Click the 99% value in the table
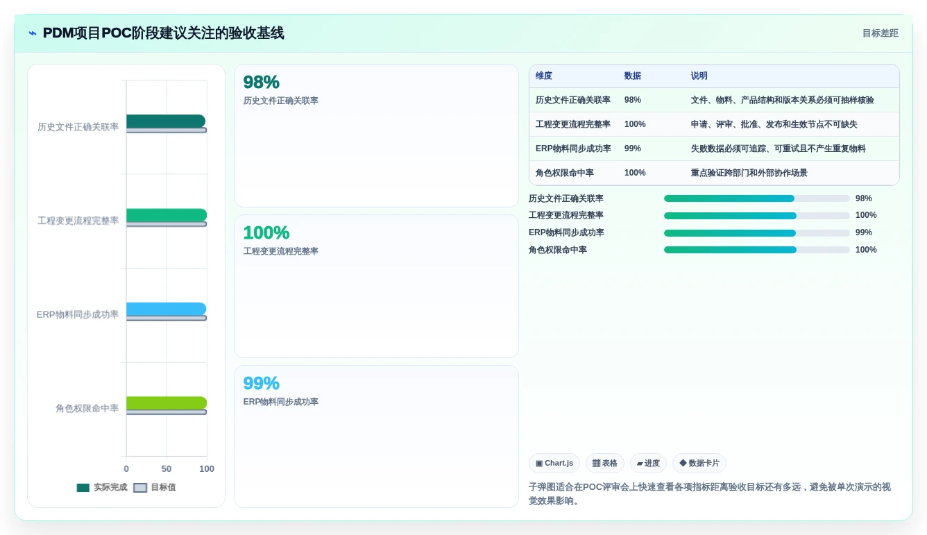The image size is (927, 535). coord(633,148)
